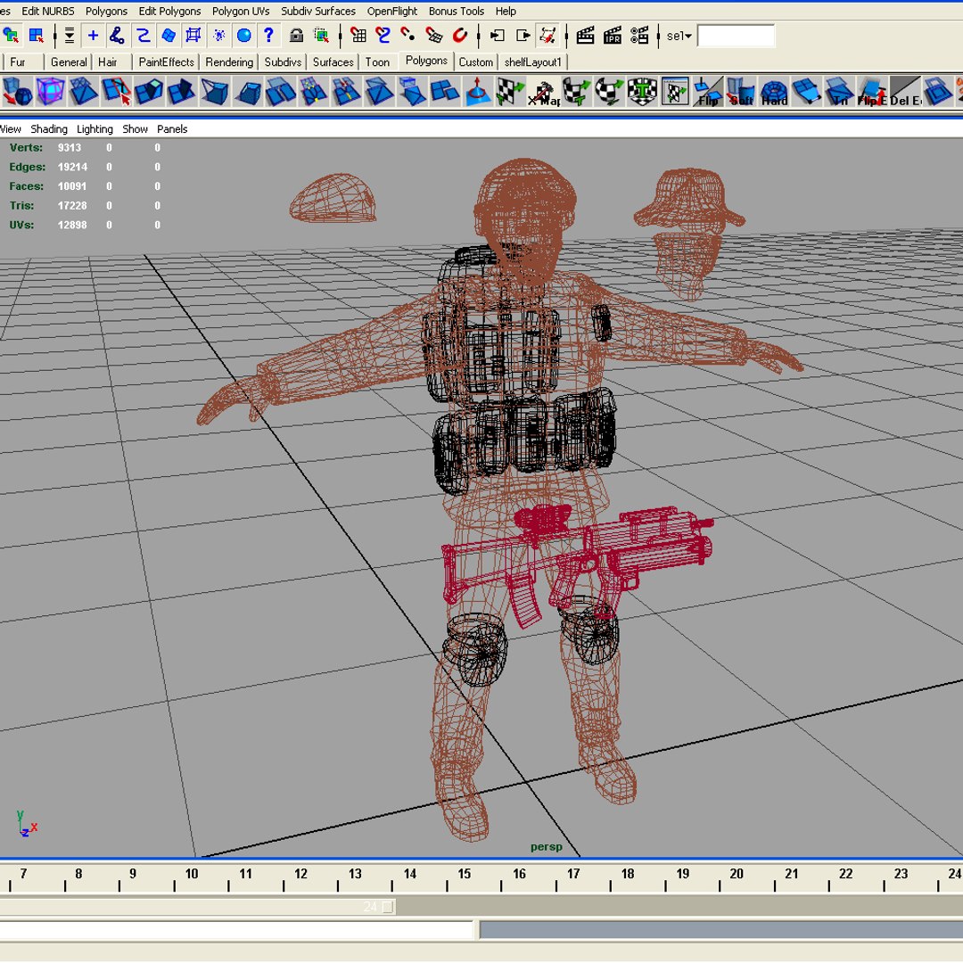
Task: Toggle the highlight selection mode icon
Action: [x=322, y=36]
